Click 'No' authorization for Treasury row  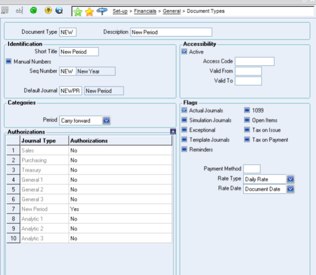121,170
